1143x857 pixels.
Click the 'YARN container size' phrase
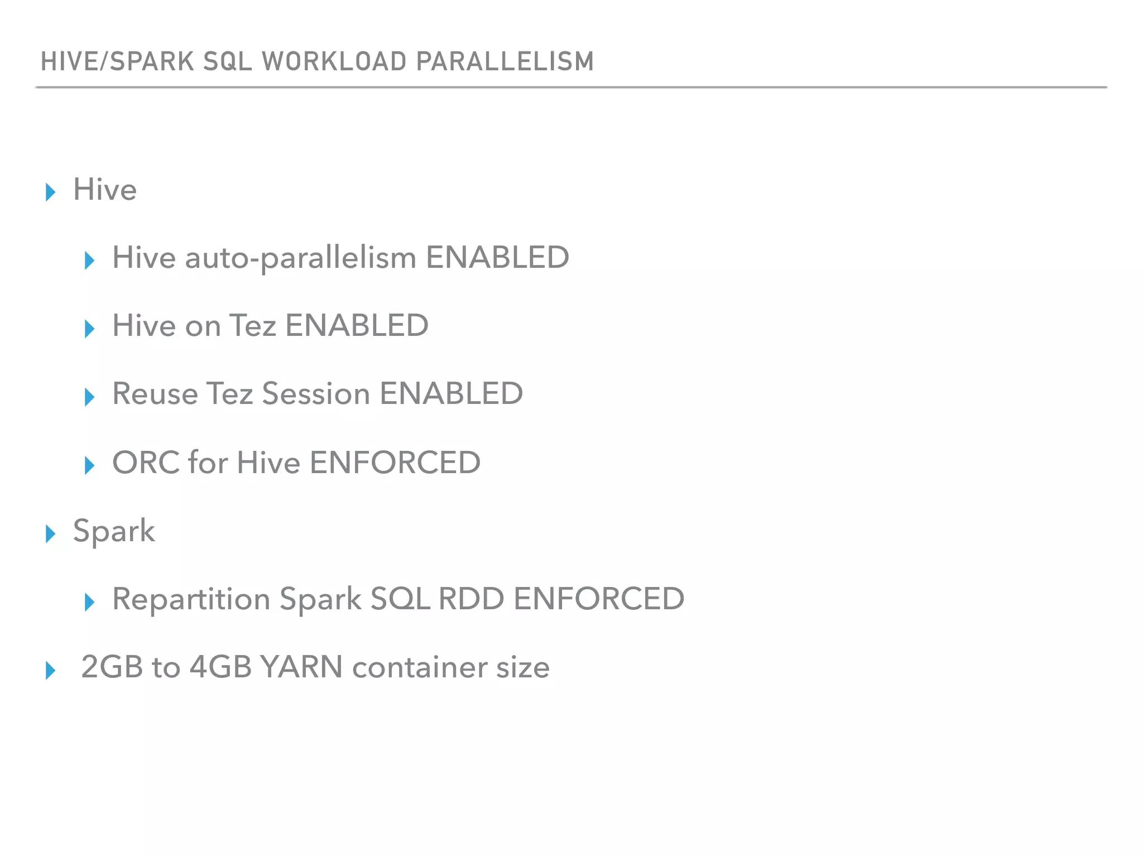405,667
